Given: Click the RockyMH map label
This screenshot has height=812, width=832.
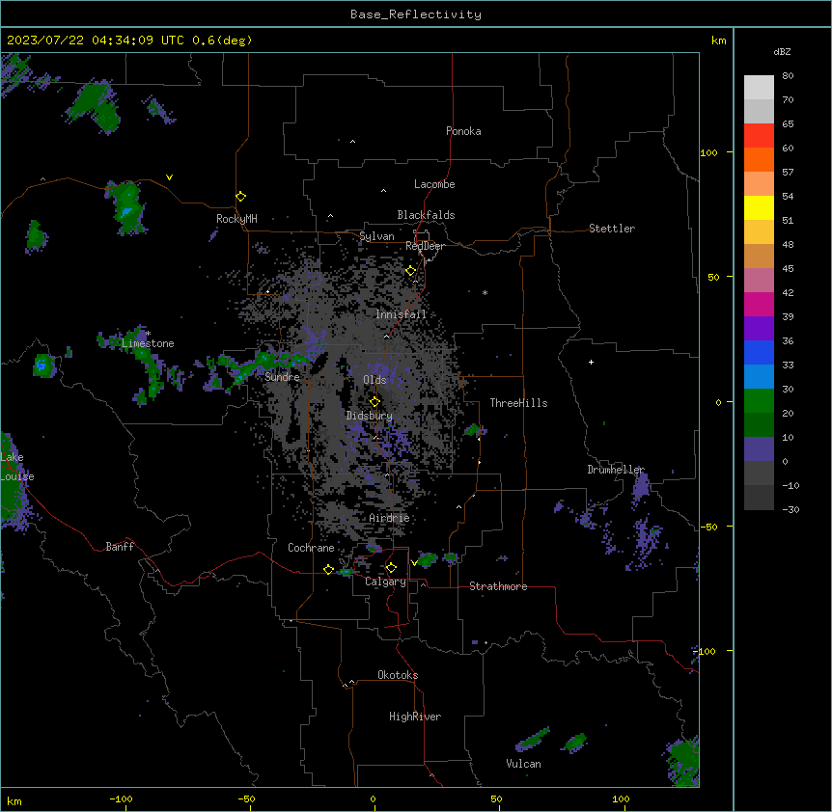Looking at the screenshot, I should [236, 219].
